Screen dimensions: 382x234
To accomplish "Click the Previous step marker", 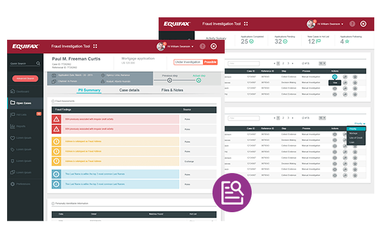I will point(169,80).
